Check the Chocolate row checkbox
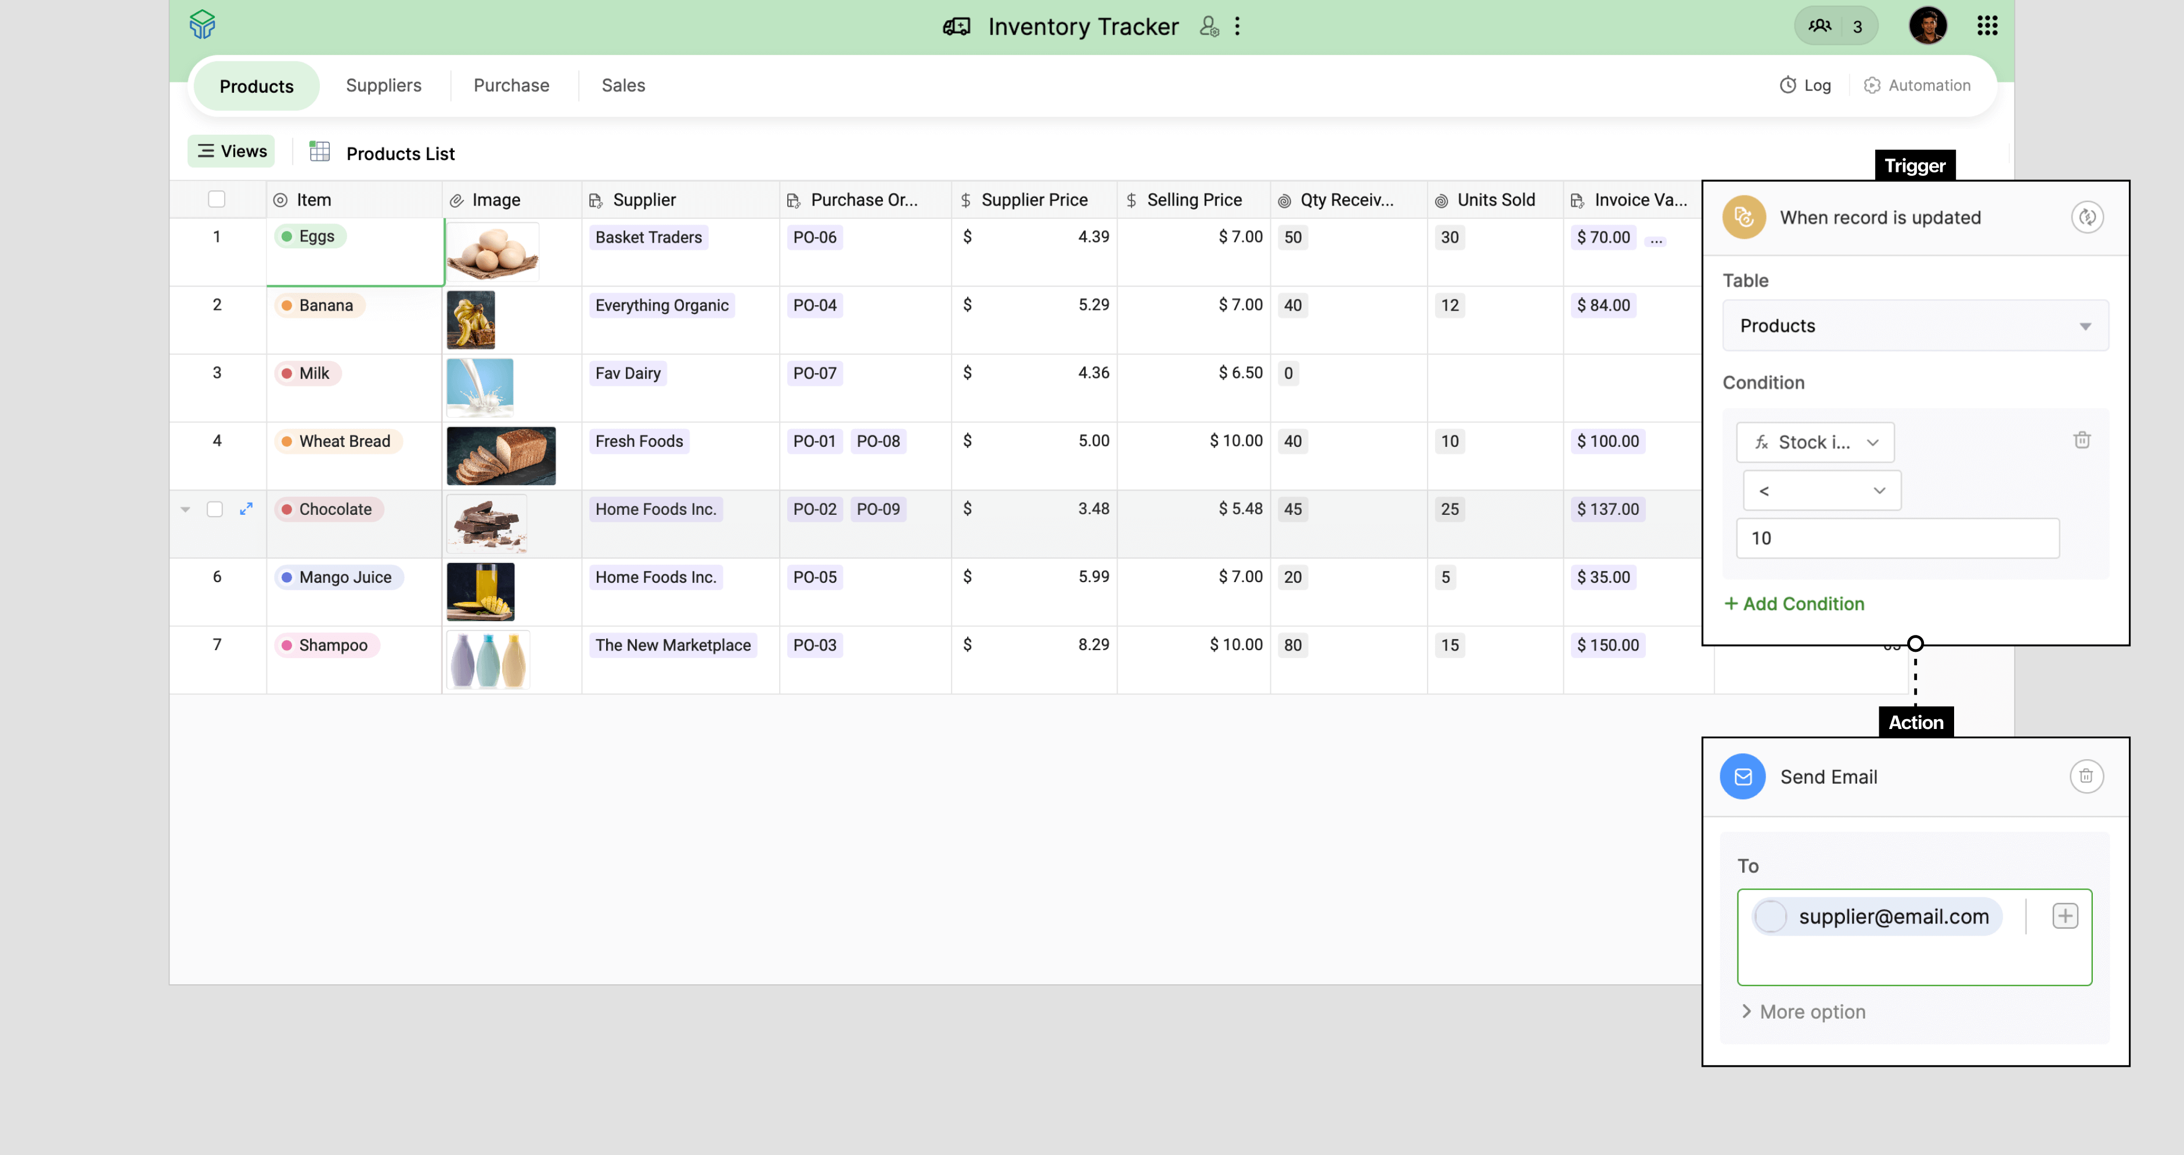 pyautogui.click(x=214, y=509)
